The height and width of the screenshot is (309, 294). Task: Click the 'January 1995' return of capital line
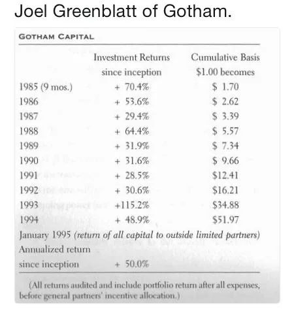point(139,235)
